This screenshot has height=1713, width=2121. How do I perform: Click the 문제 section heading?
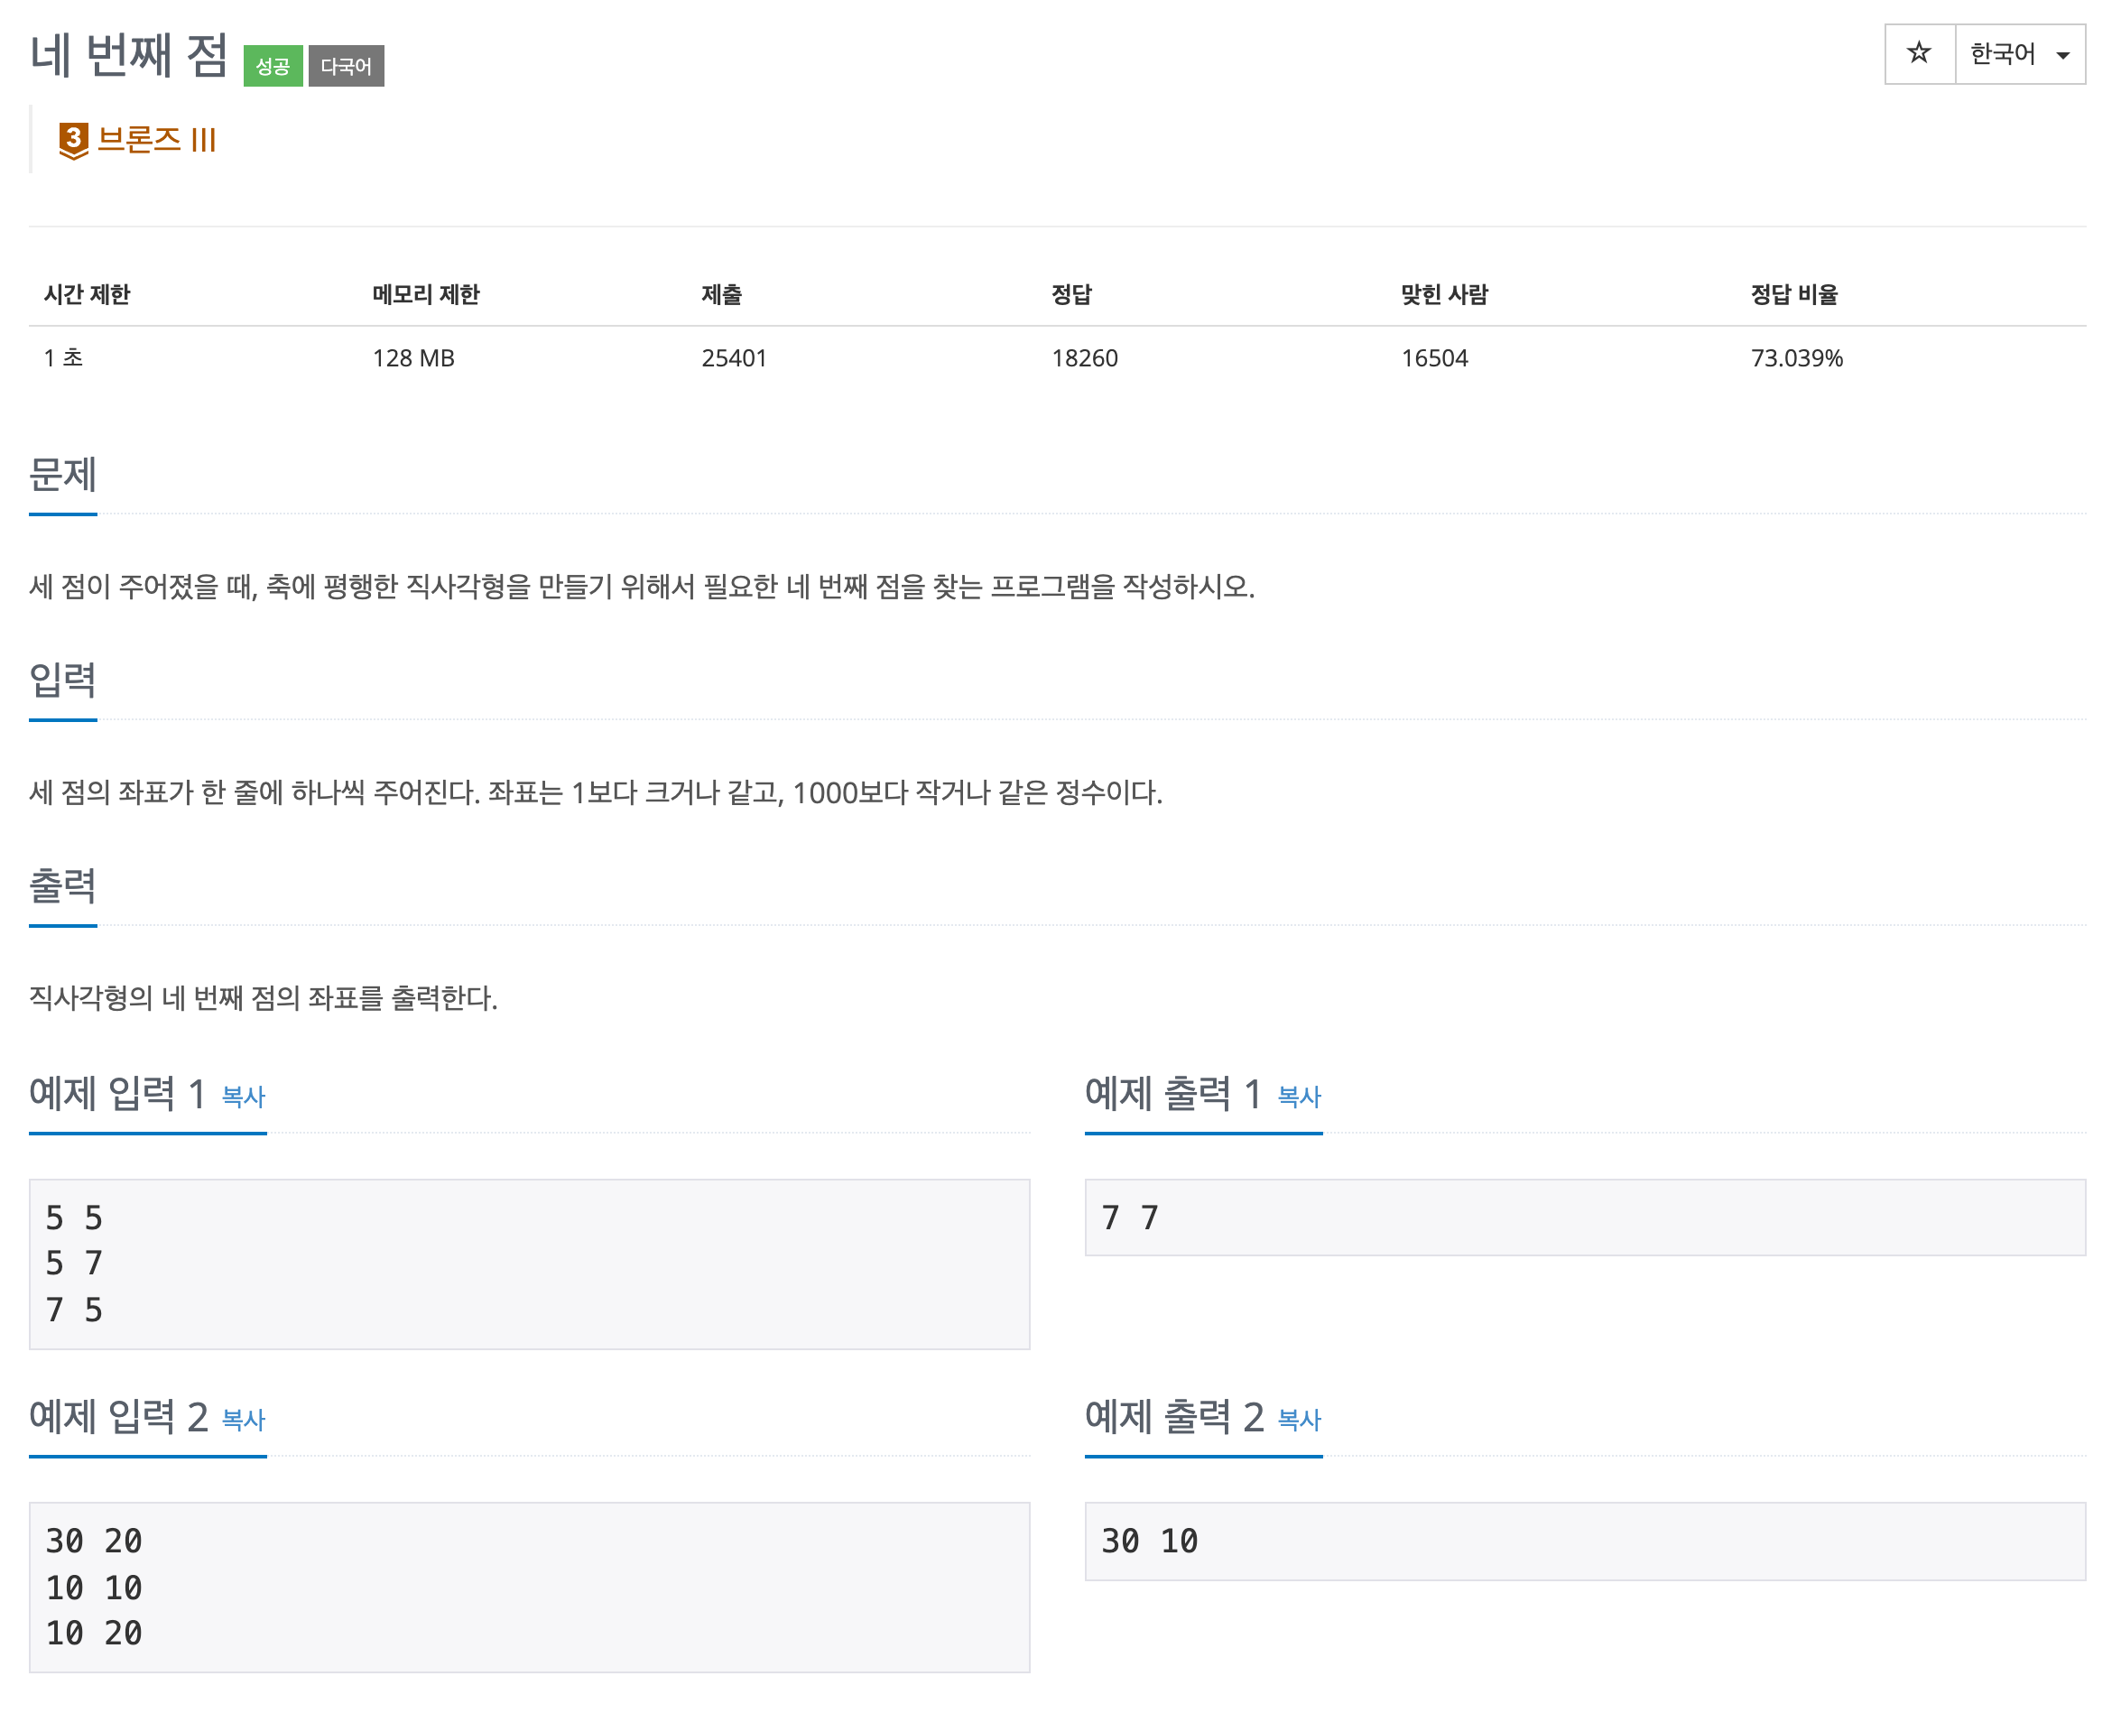[62, 475]
